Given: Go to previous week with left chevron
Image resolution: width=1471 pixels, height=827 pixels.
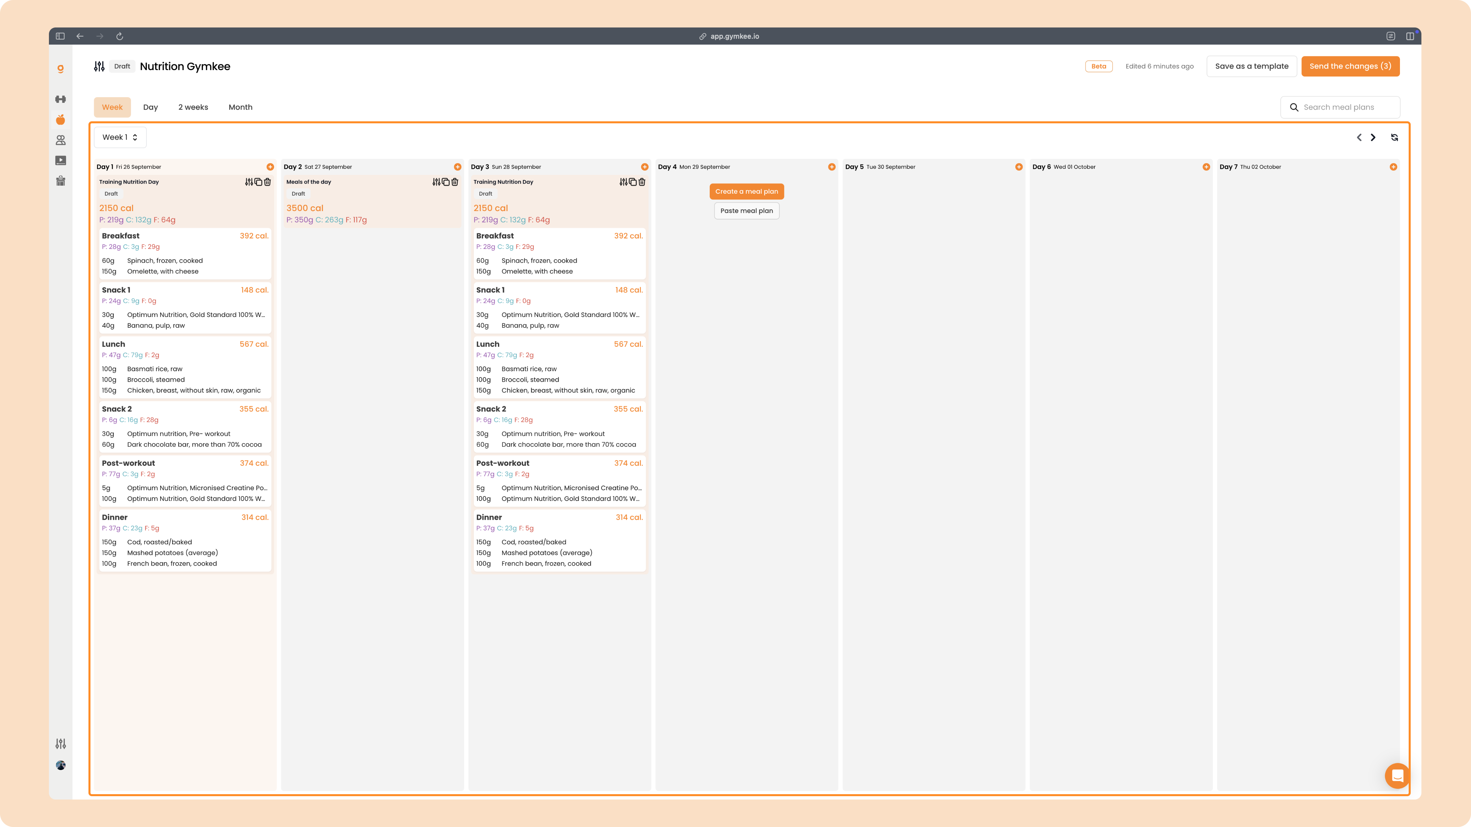Looking at the screenshot, I should [1359, 137].
